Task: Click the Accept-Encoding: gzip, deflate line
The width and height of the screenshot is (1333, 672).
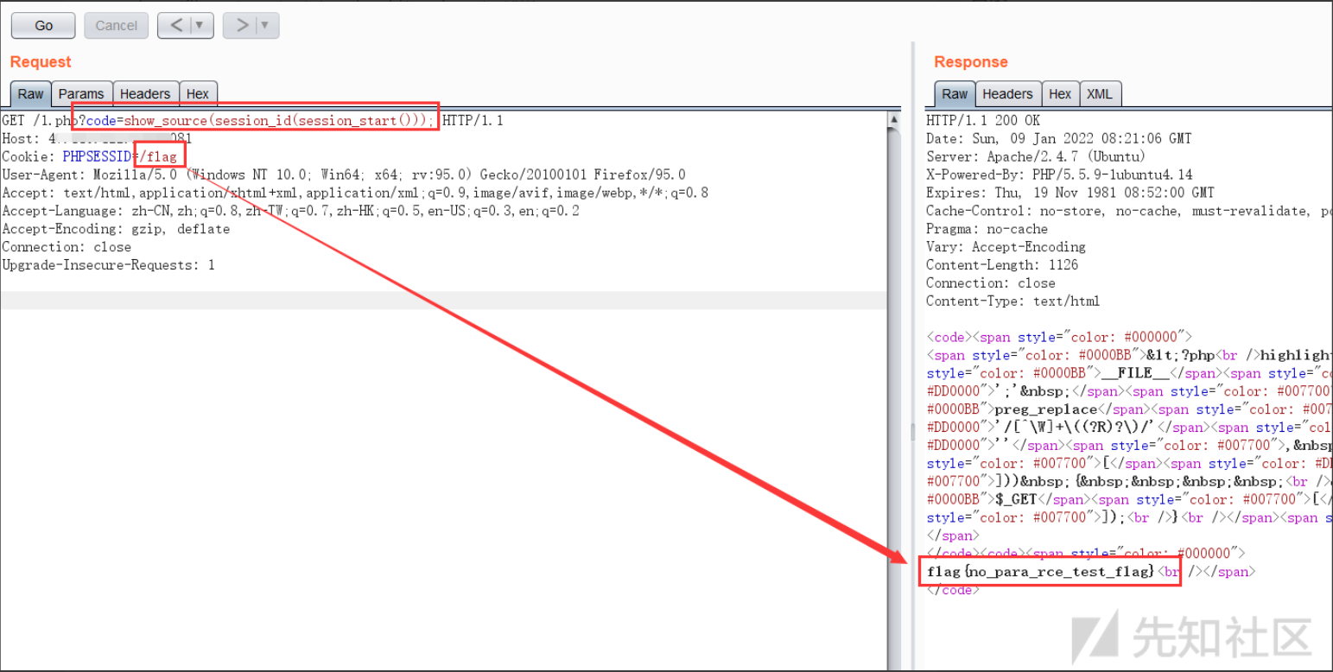Action: [116, 229]
